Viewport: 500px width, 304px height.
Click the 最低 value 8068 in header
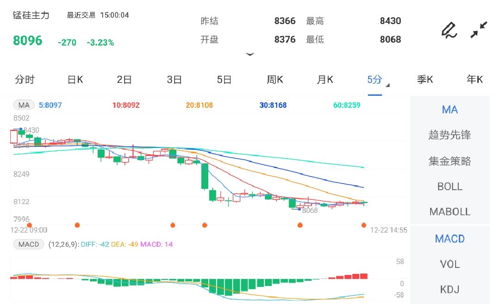point(390,39)
